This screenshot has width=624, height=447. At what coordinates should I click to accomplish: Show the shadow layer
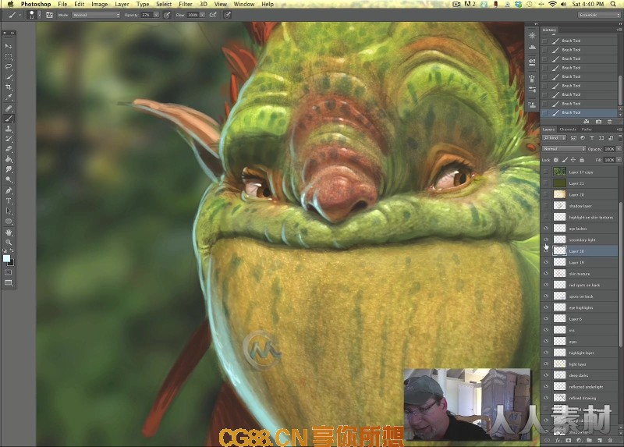pyautogui.click(x=546, y=206)
